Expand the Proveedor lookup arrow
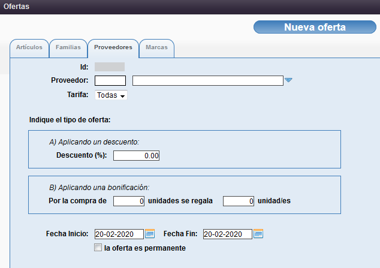 tap(288, 80)
